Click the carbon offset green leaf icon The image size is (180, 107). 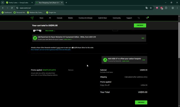coord(105,60)
